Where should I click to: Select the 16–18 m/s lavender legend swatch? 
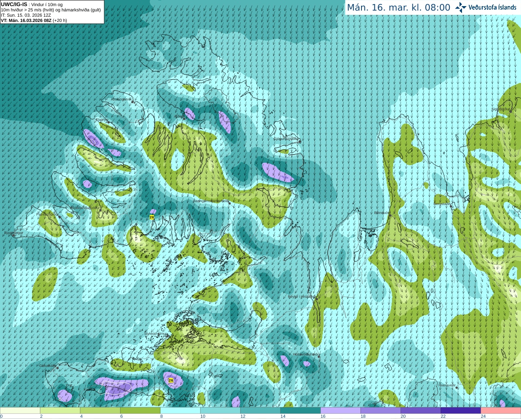341,410
